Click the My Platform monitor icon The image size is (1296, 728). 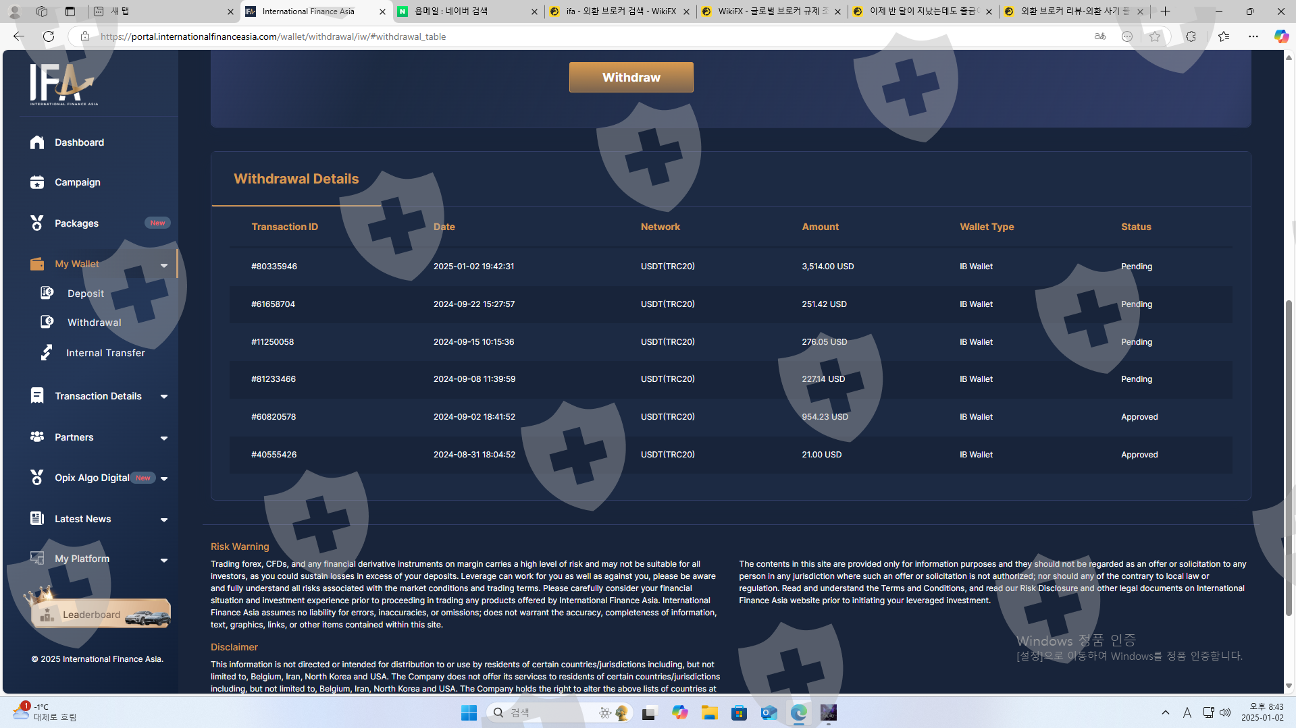point(37,559)
